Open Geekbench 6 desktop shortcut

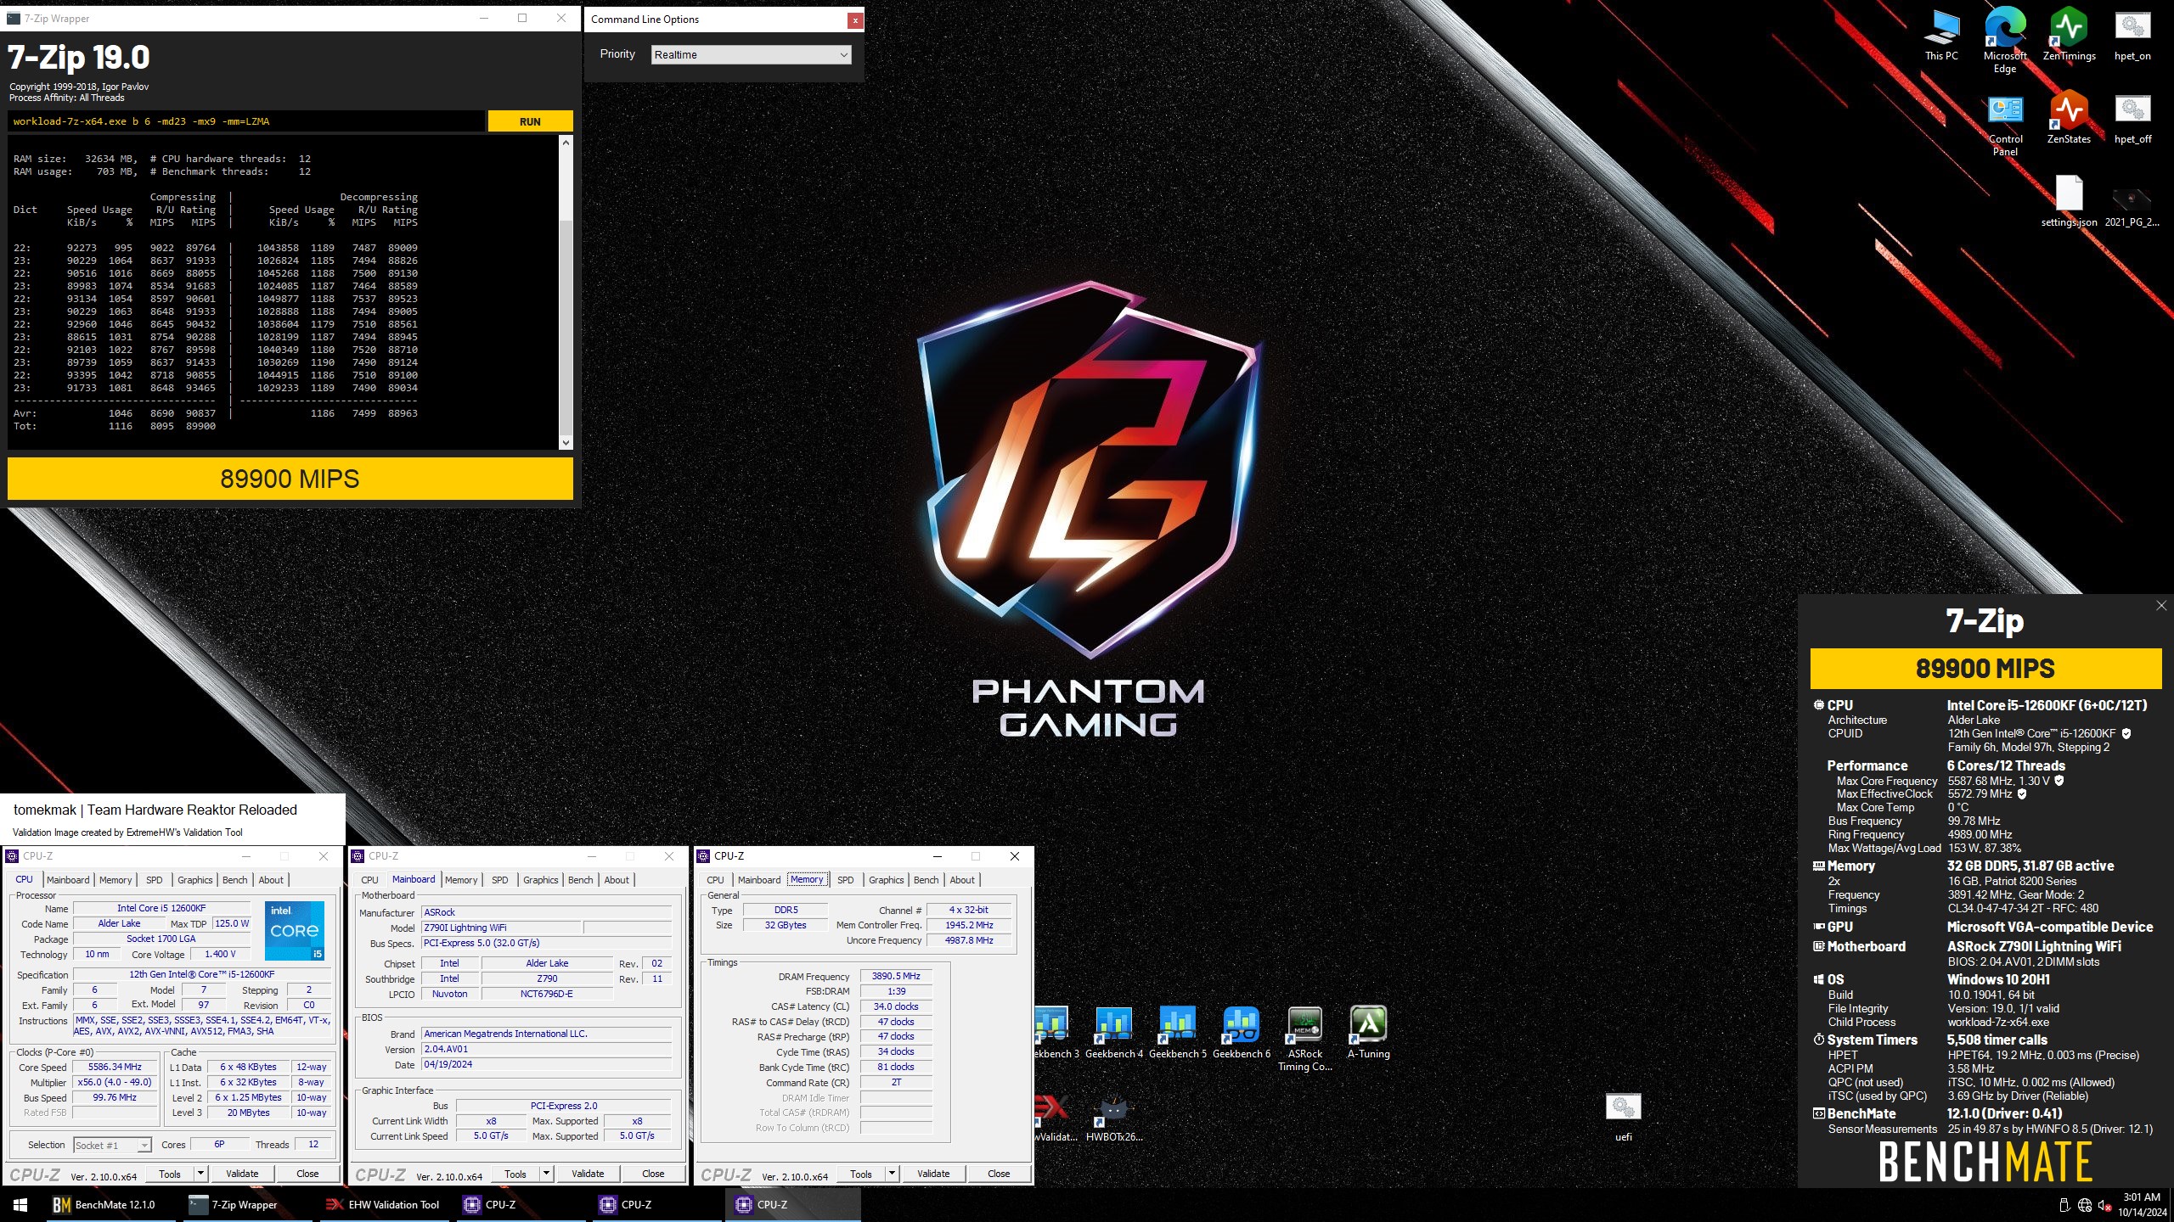[1242, 1032]
